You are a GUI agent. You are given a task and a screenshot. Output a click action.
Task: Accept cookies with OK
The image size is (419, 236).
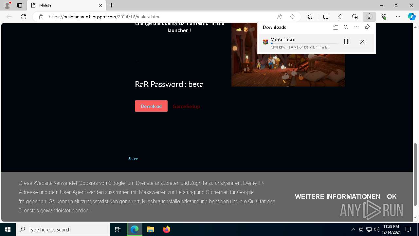coord(392,197)
